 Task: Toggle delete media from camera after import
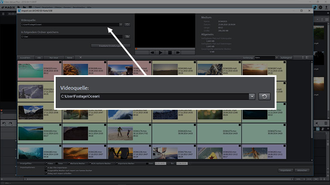[46, 170]
